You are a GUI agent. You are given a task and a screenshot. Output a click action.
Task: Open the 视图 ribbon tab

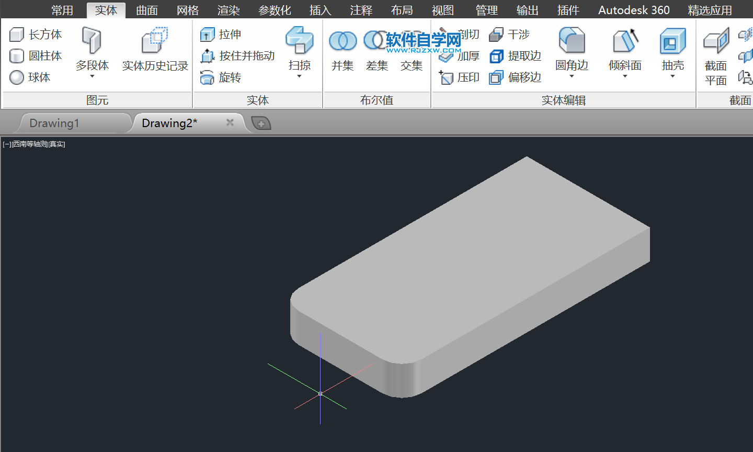click(x=443, y=10)
